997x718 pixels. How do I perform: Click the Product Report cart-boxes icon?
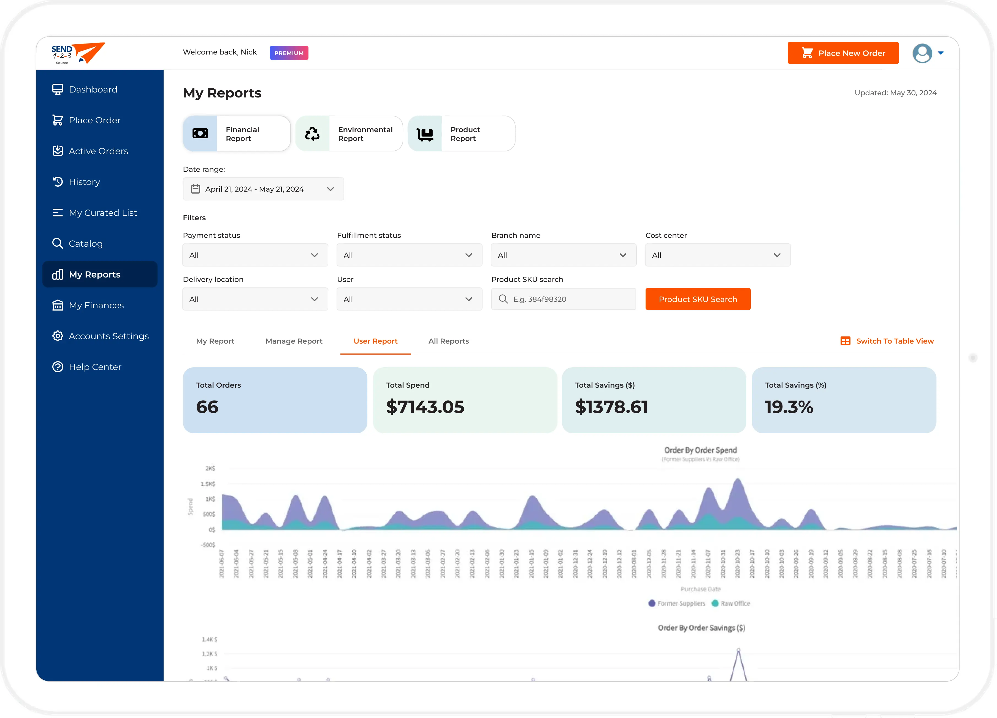click(425, 134)
